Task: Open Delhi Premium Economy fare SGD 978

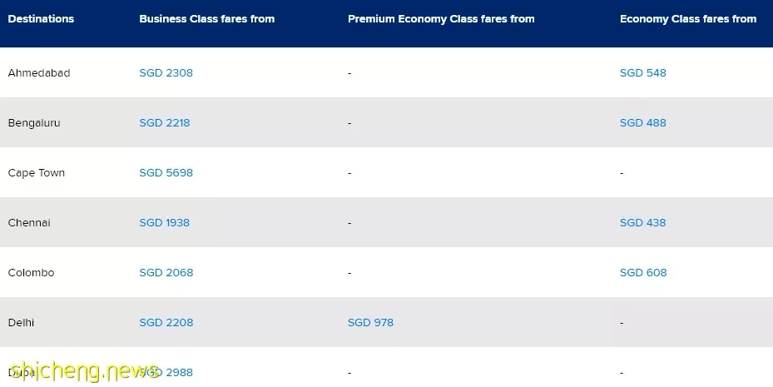Action: 370,322
